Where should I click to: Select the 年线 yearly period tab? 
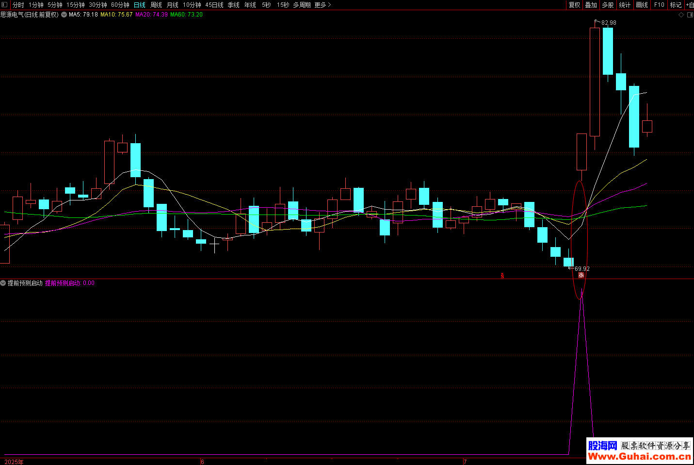point(250,5)
